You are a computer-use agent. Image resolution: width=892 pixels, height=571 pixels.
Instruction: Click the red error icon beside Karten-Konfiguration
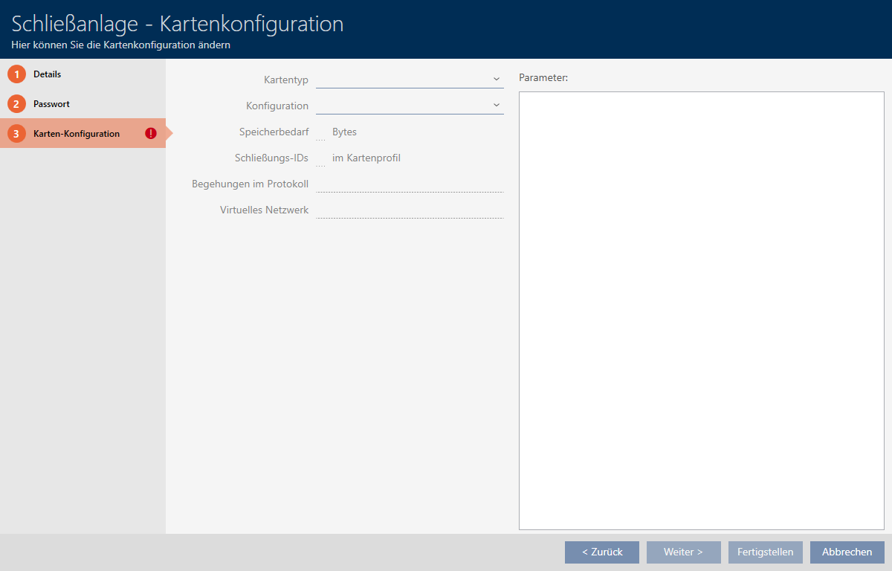(151, 134)
